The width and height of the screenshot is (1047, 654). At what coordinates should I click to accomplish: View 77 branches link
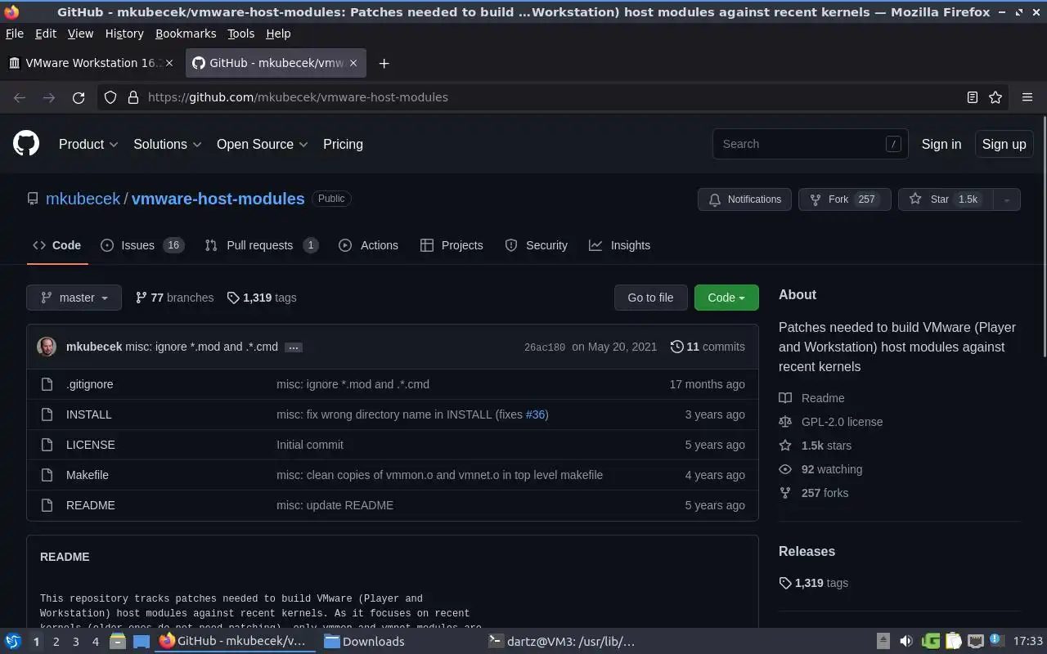pyautogui.click(x=174, y=298)
